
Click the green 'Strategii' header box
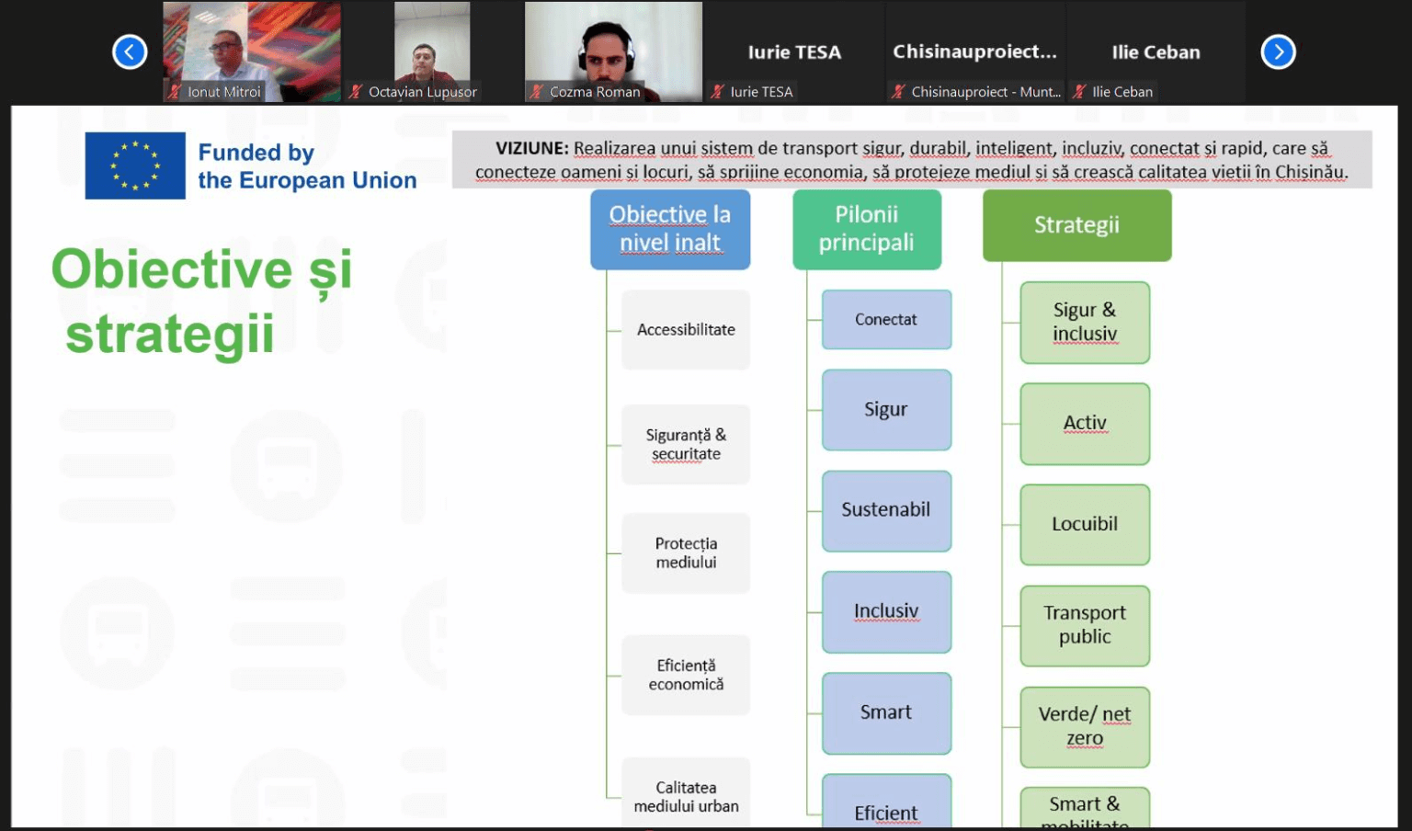tap(1076, 225)
